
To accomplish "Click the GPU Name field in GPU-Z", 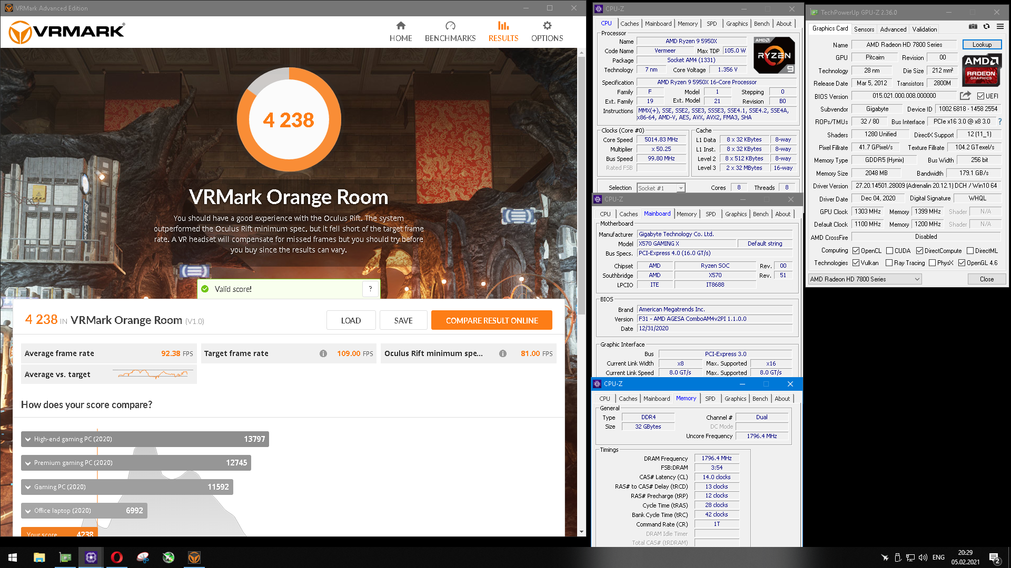I will click(x=904, y=45).
